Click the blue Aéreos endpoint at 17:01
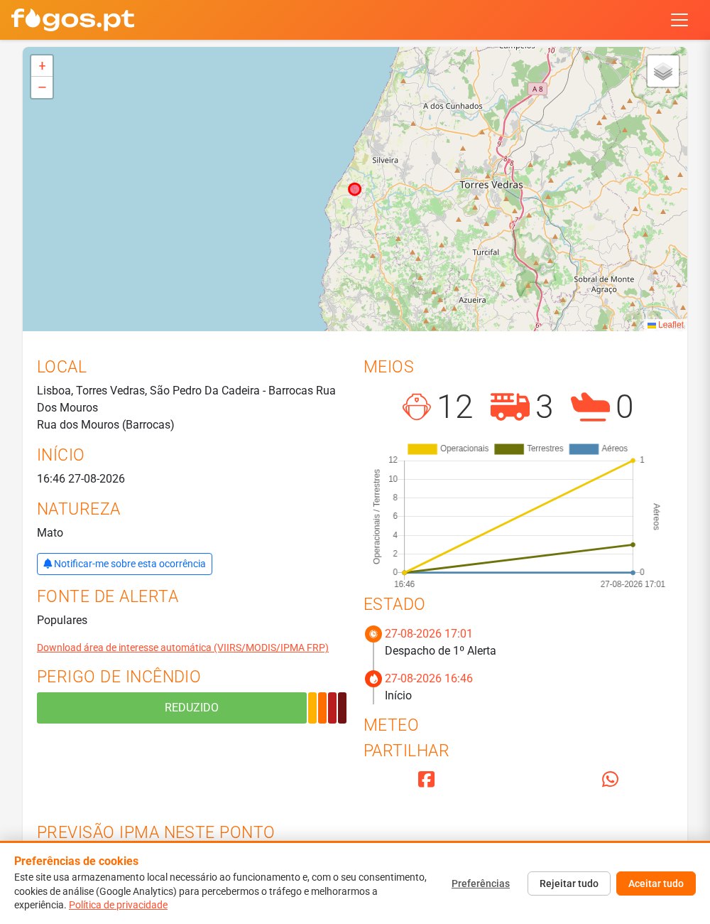Screen dimensions: 710x924 tap(633, 572)
